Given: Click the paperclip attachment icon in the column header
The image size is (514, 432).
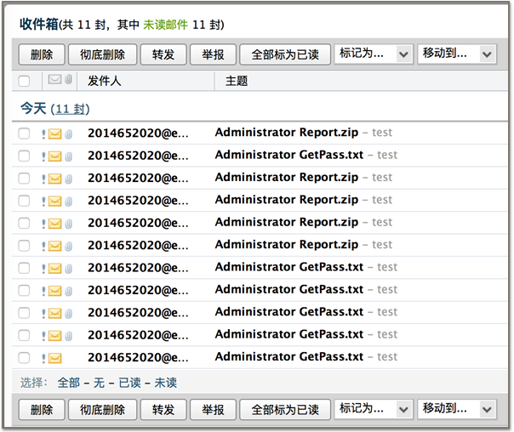Looking at the screenshot, I should (x=68, y=79).
